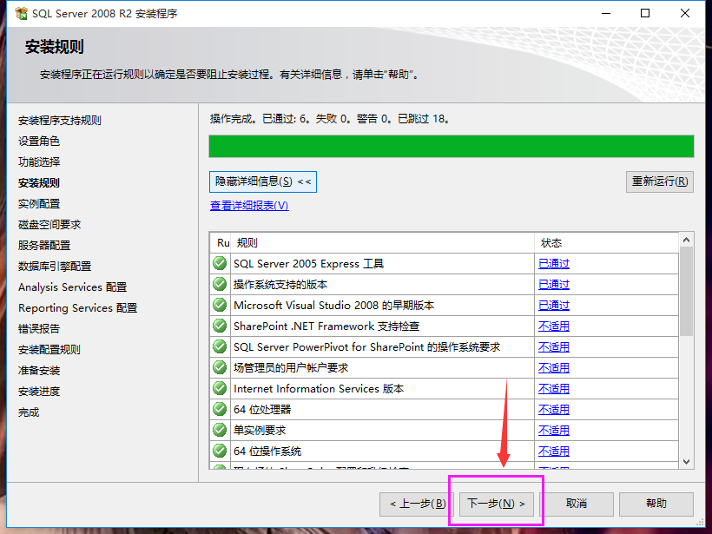Open 帮助 help button
712x534 pixels.
pyautogui.click(x=656, y=504)
